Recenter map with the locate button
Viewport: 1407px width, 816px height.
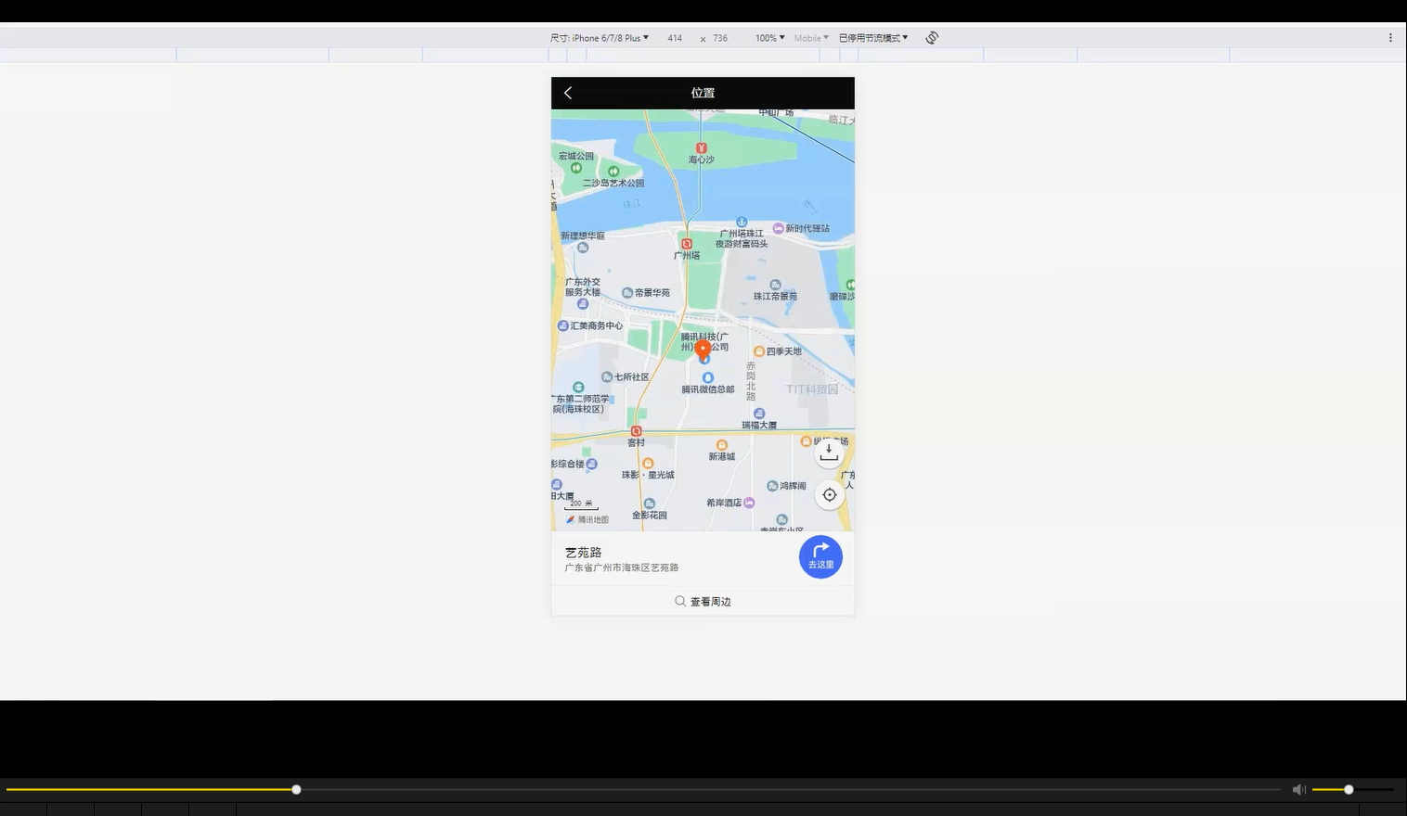829,495
